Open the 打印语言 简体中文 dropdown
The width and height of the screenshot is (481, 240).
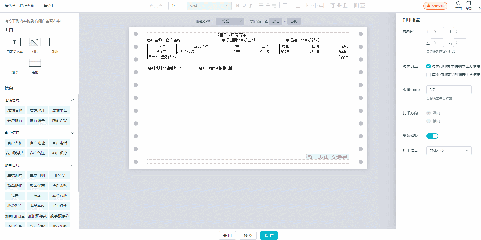point(449,151)
